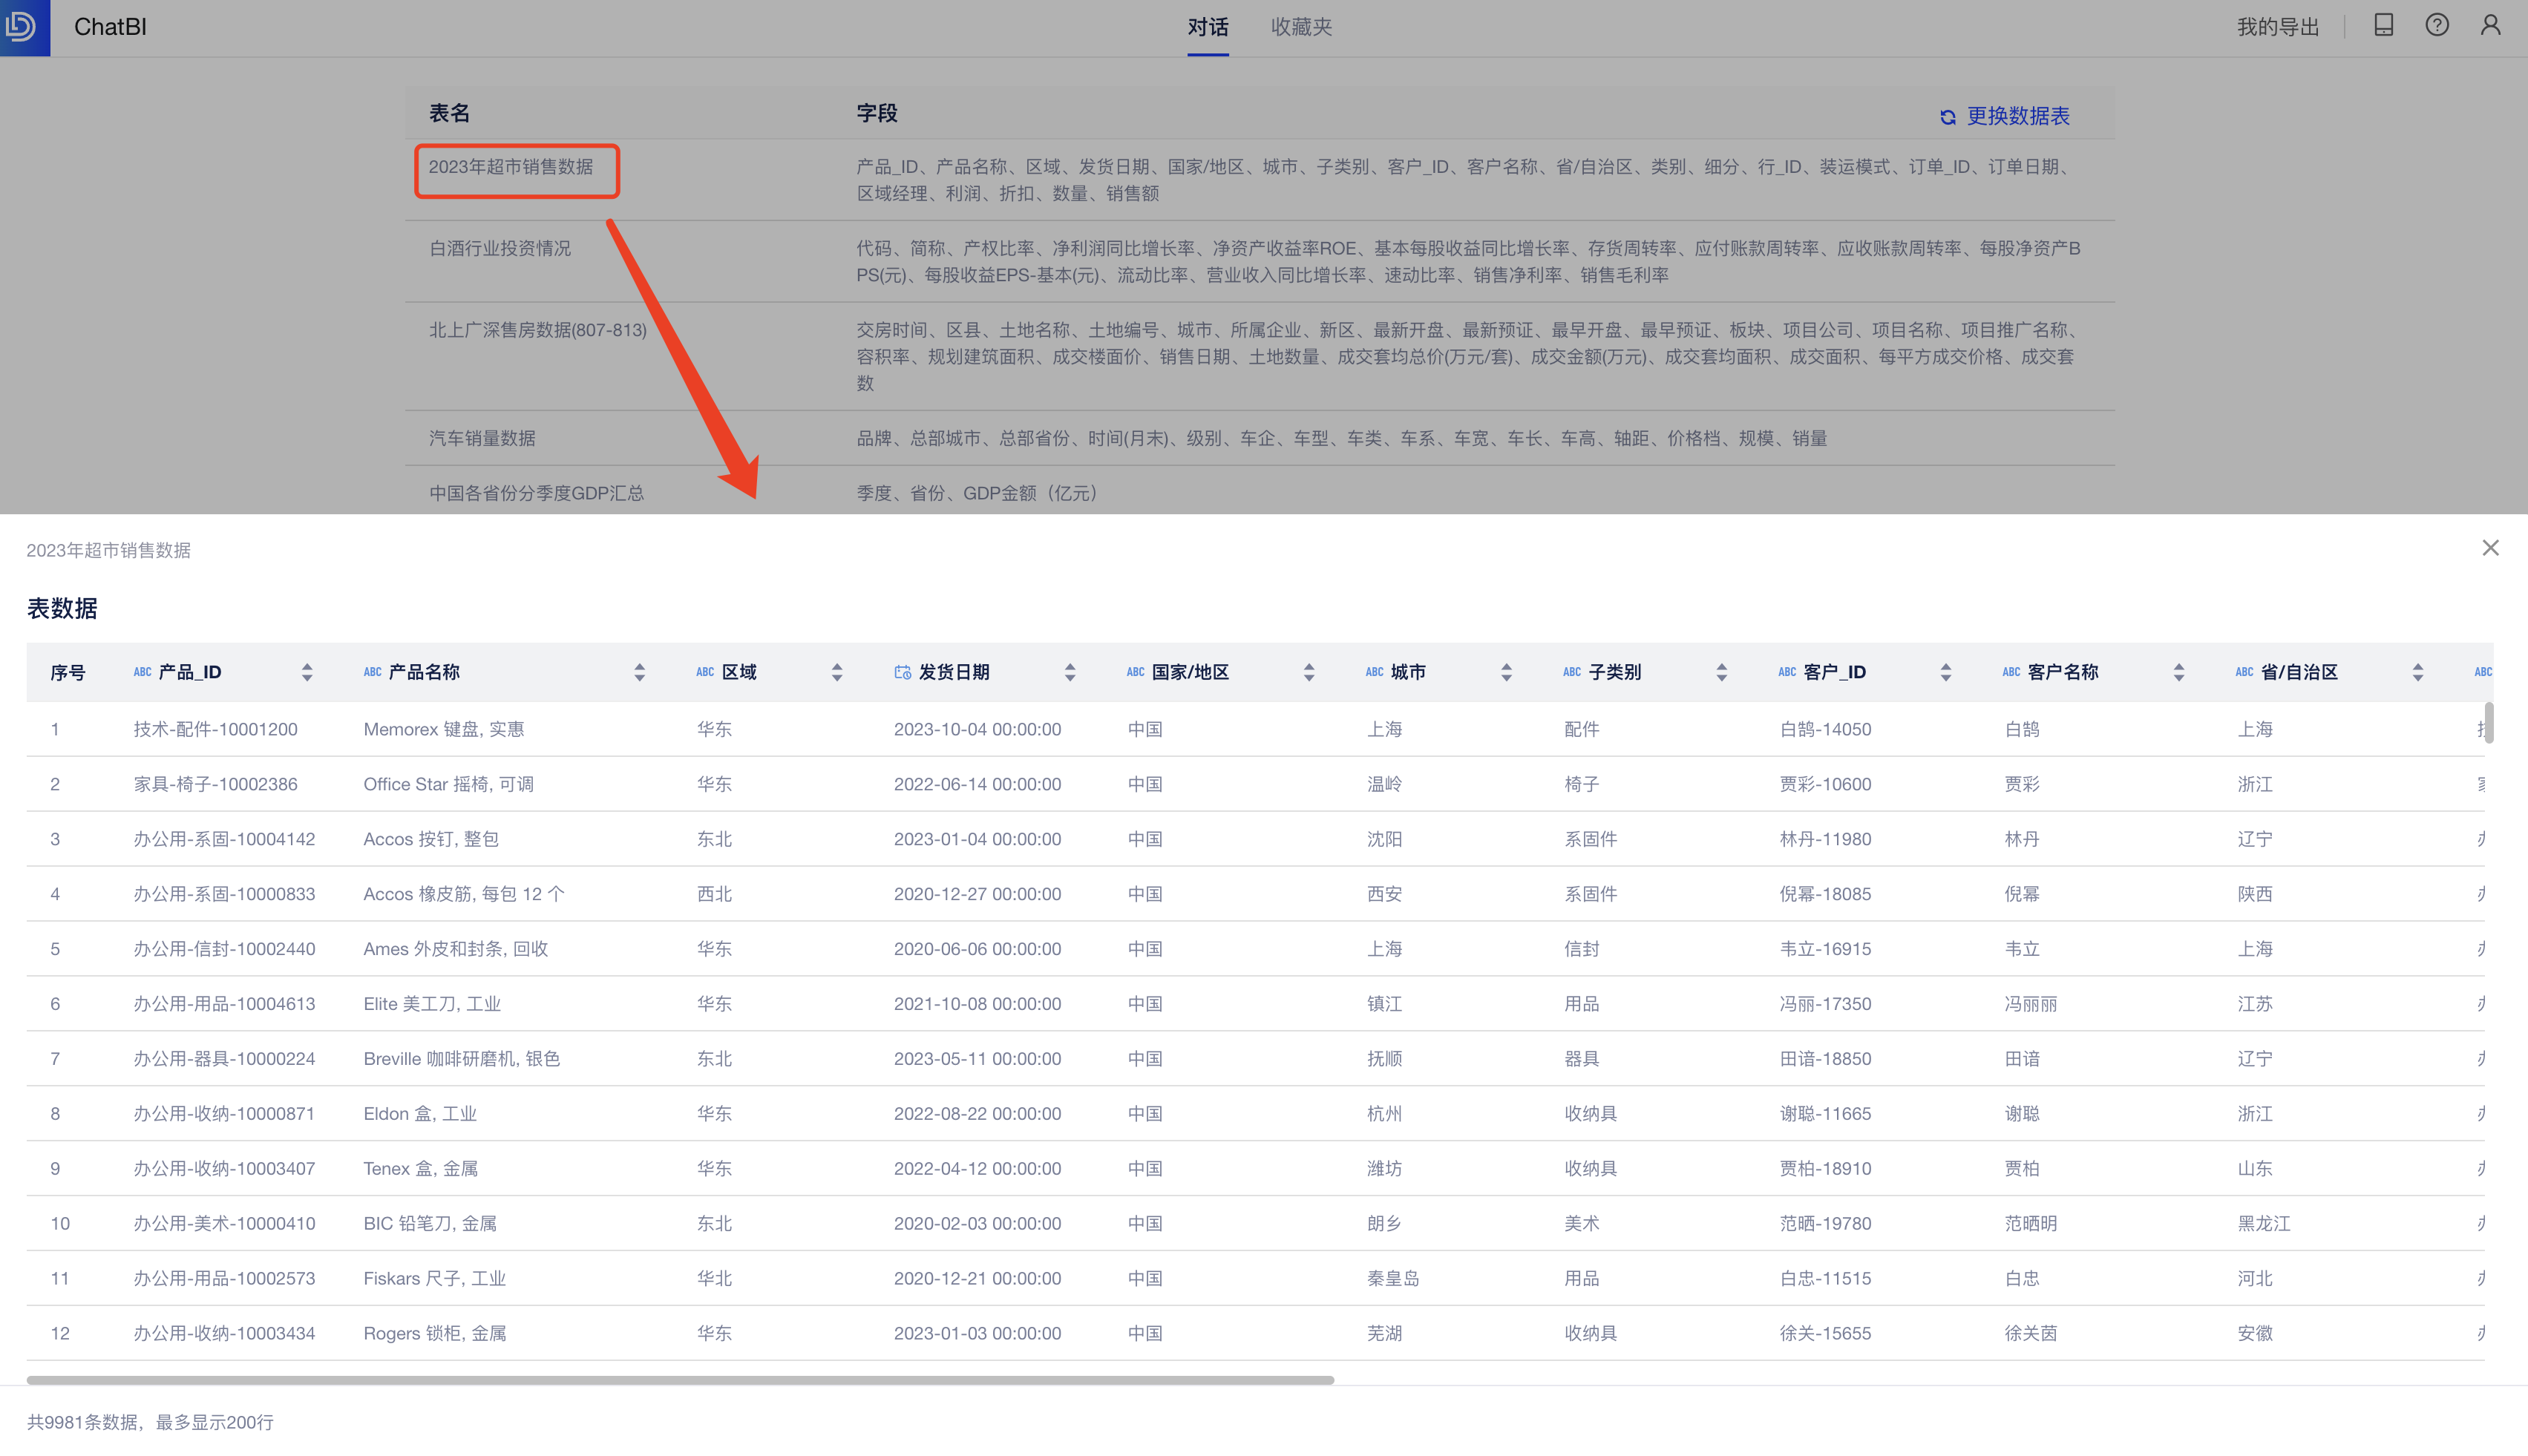Screen dimensions: 2528x1456
Task: Close the table data panel
Action: pos(2490,548)
